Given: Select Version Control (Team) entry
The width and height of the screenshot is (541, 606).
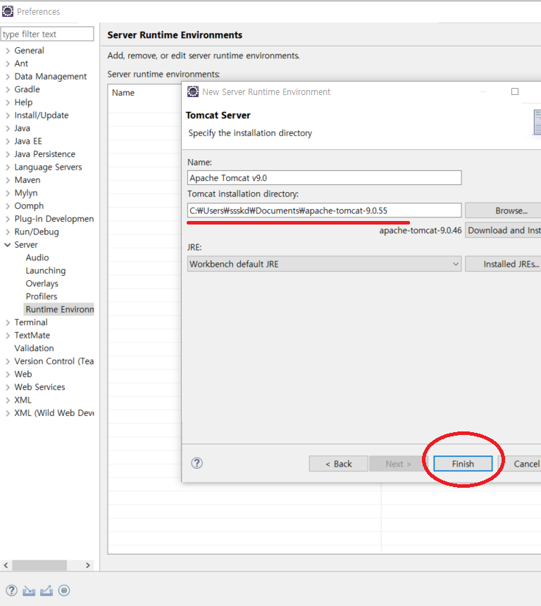Looking at the screenshot, I should 54,361.
